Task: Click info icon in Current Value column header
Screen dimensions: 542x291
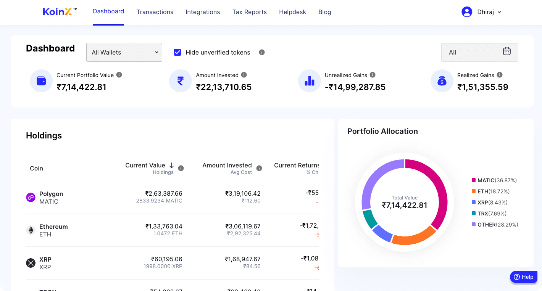Action: click(x=181, y=168)
